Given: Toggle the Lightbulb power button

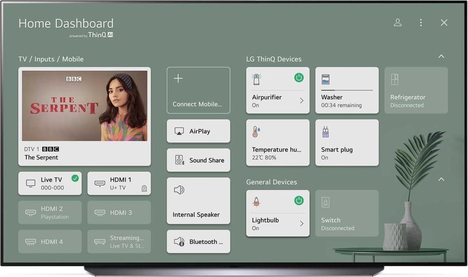Looking at the screenshot, I should click(299, 201).
